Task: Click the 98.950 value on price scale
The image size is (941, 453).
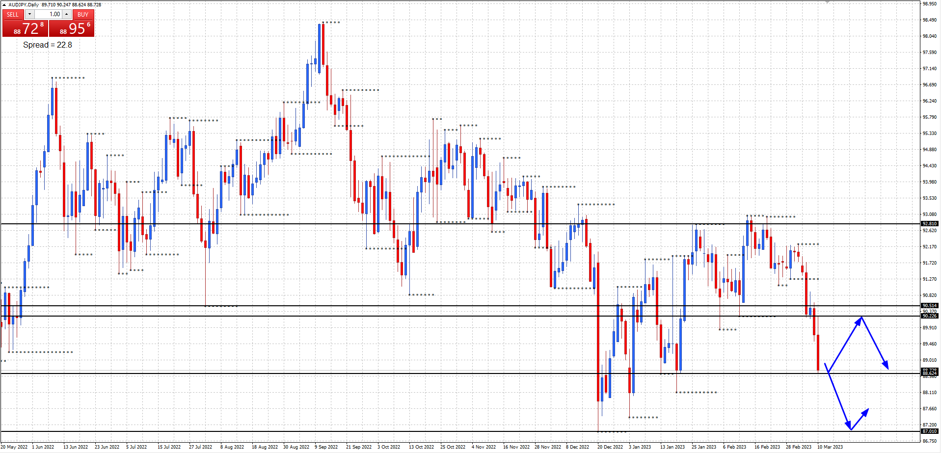Action: point(929,3)
